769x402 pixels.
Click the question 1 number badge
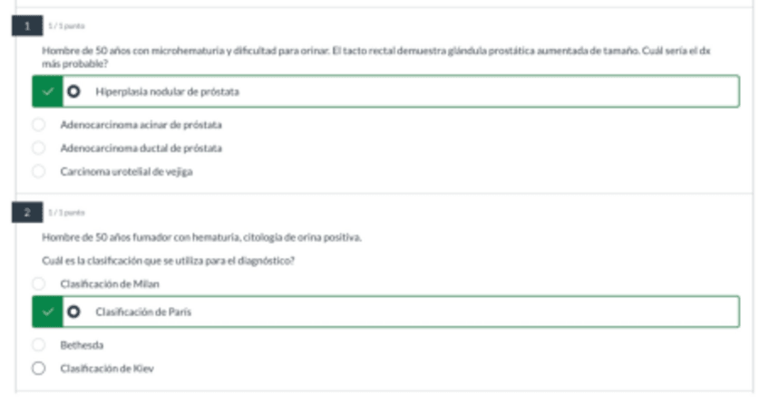pyautogui.click(x=27, y=26)
